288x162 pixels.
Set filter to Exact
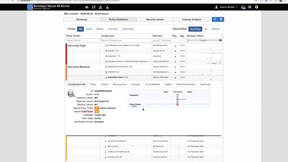point(89,29)
